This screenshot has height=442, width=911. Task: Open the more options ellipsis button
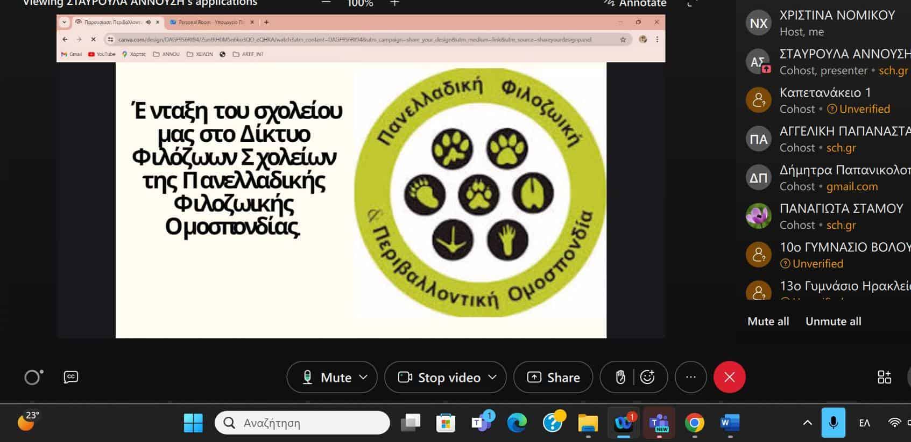point(690,377)
